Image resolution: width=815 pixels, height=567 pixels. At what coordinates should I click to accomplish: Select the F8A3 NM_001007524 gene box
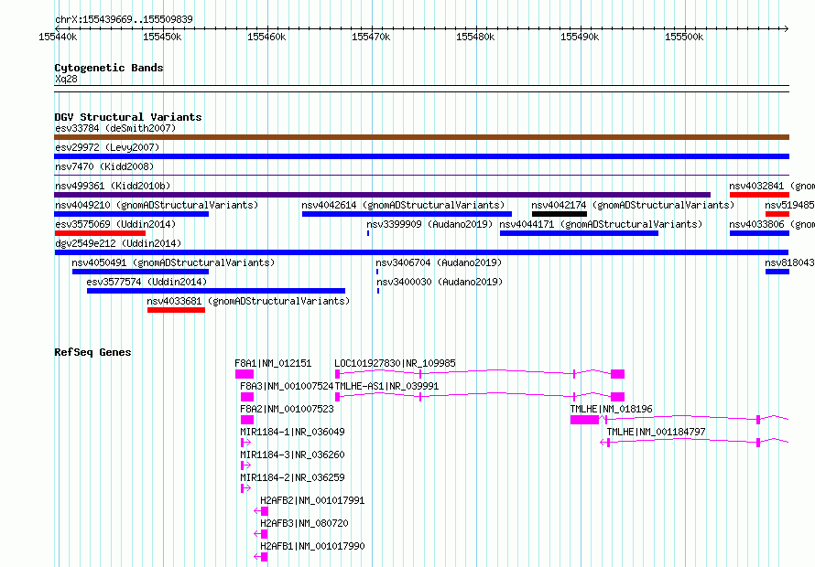tap(247, 397)
